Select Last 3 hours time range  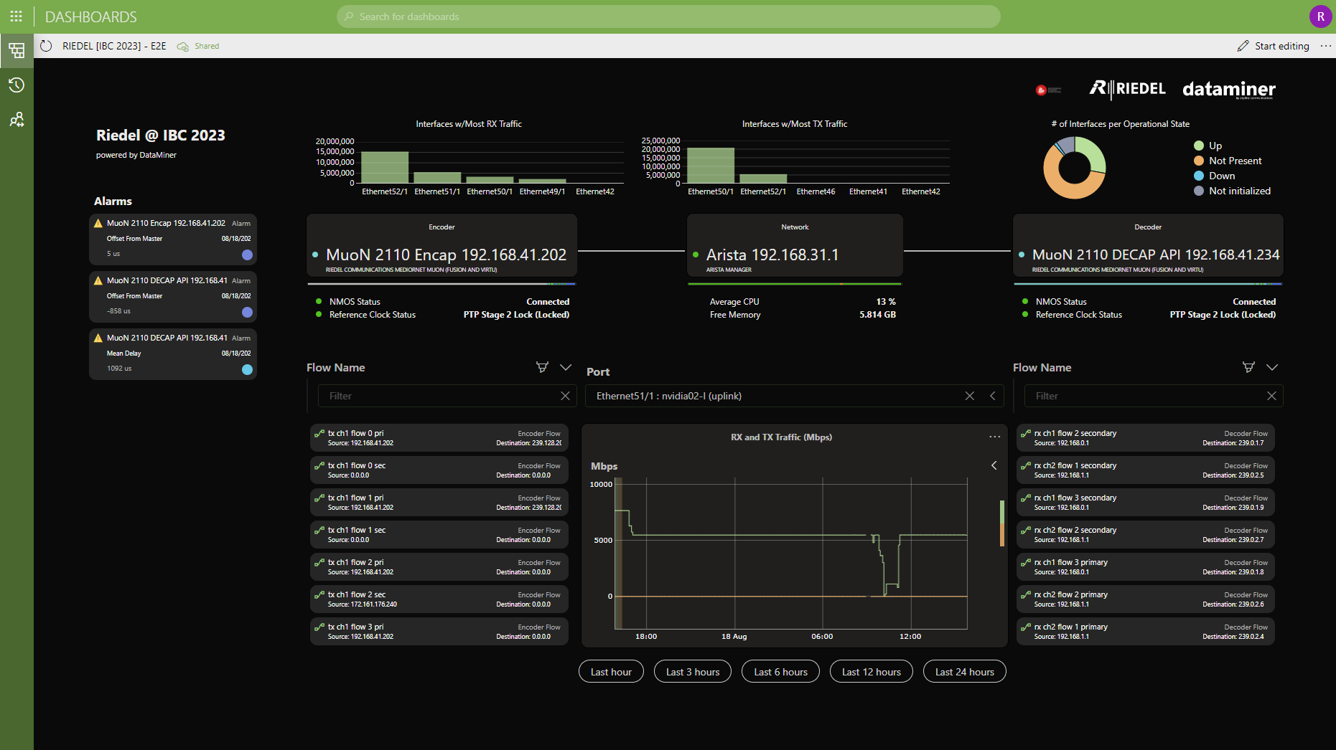coord(693,672)
